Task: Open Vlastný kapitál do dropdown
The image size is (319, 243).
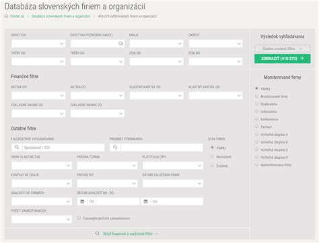Action: pos(215,96)
